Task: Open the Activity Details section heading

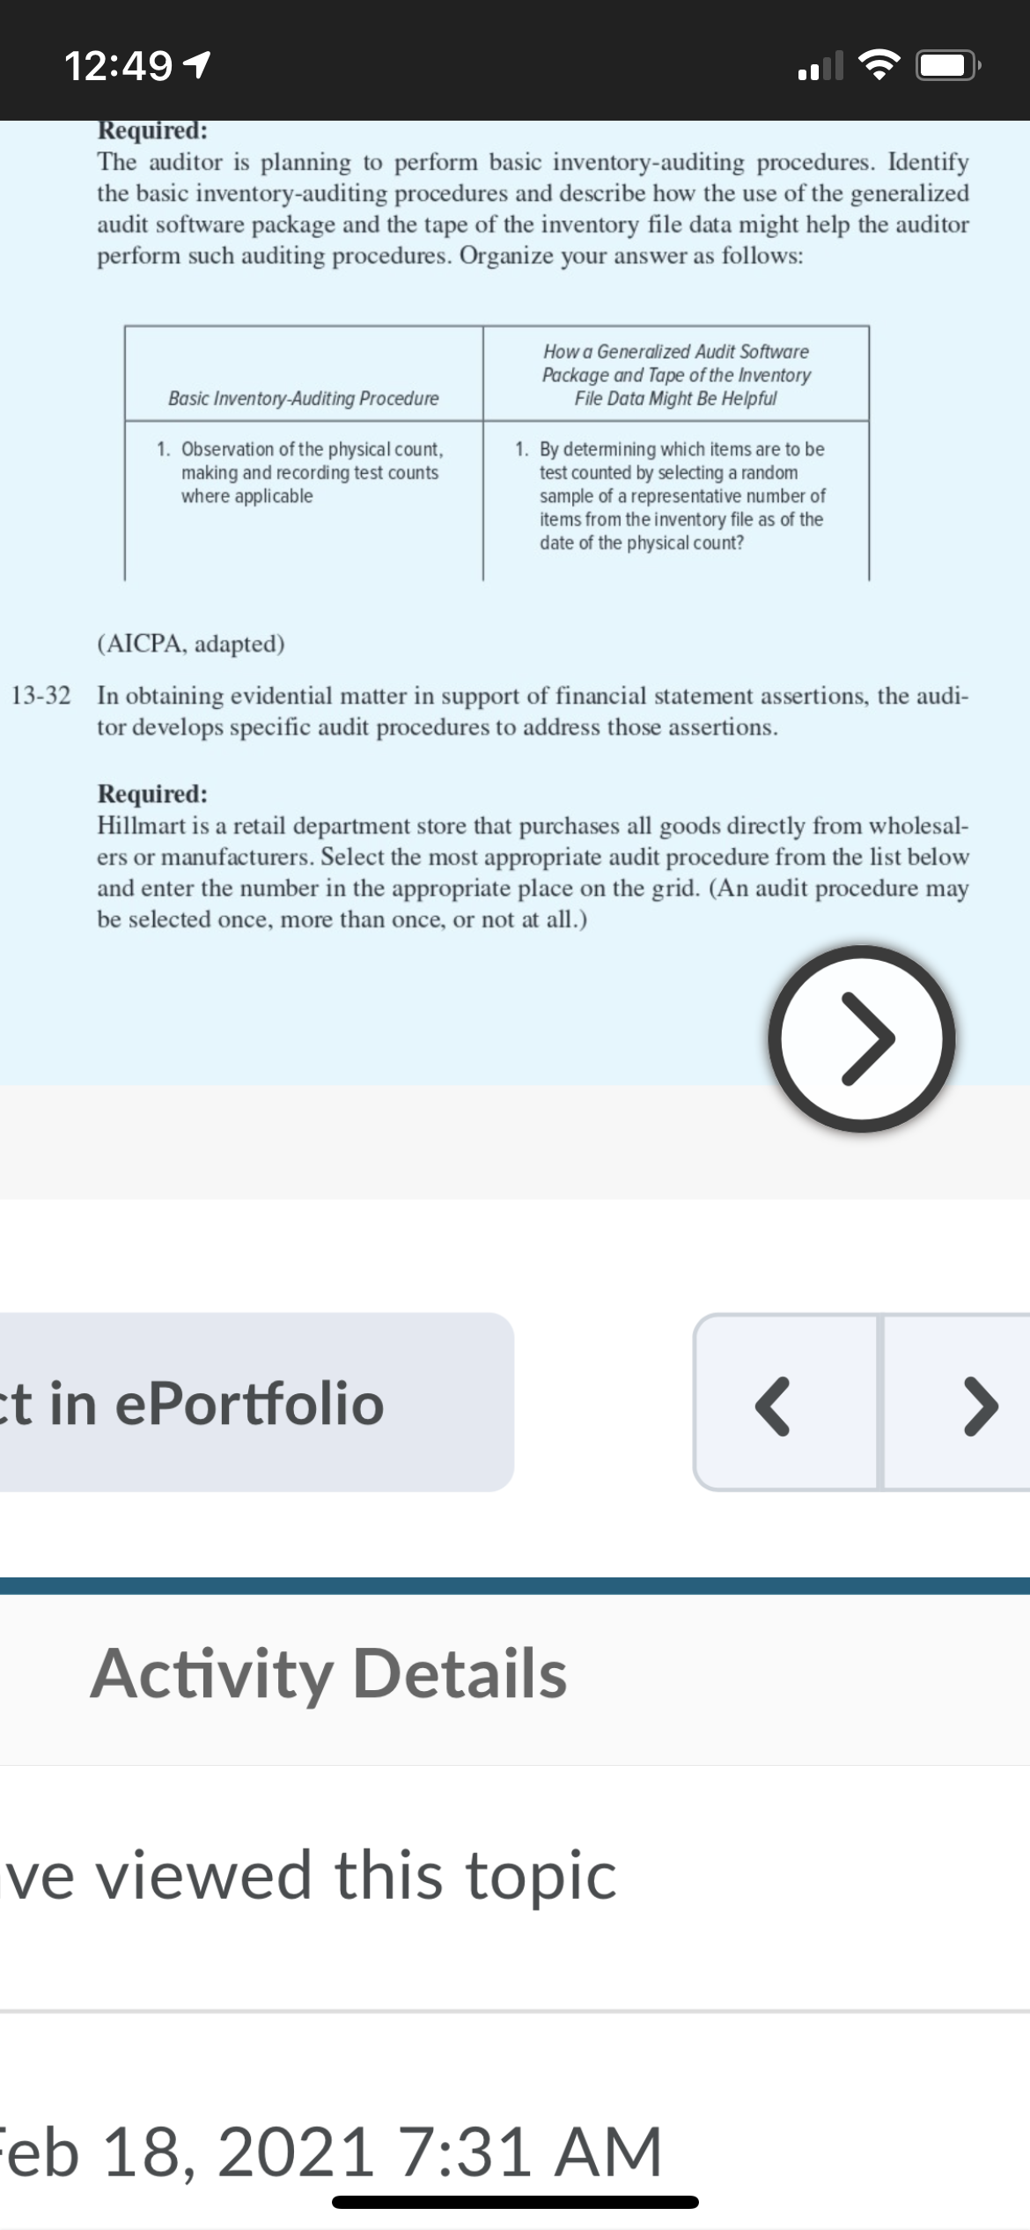Action: (x=328, y=1673)
